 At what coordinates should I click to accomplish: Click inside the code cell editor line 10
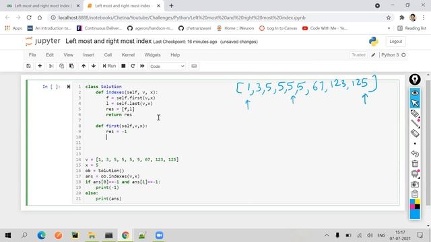pyautogui.click(x=236, y=137)
